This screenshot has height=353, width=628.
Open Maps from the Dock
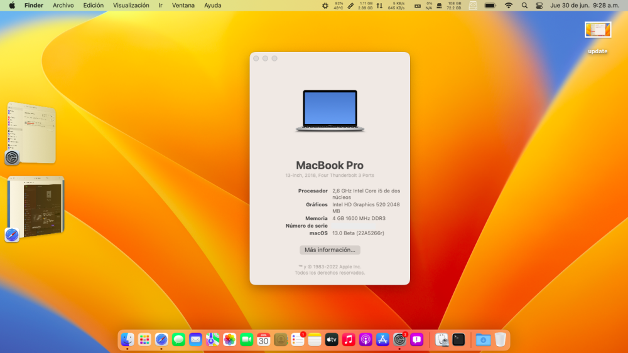(x=212, y=340)
